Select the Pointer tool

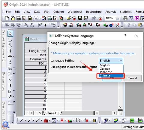(10, 34)
